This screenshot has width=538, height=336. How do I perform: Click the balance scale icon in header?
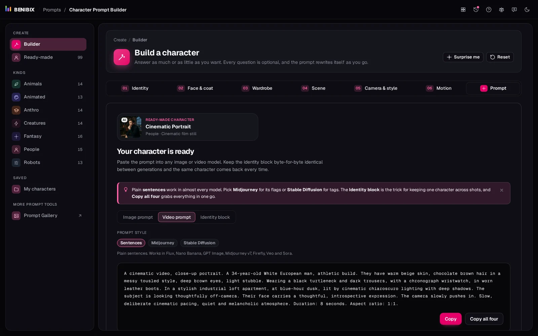coord(501,10)
